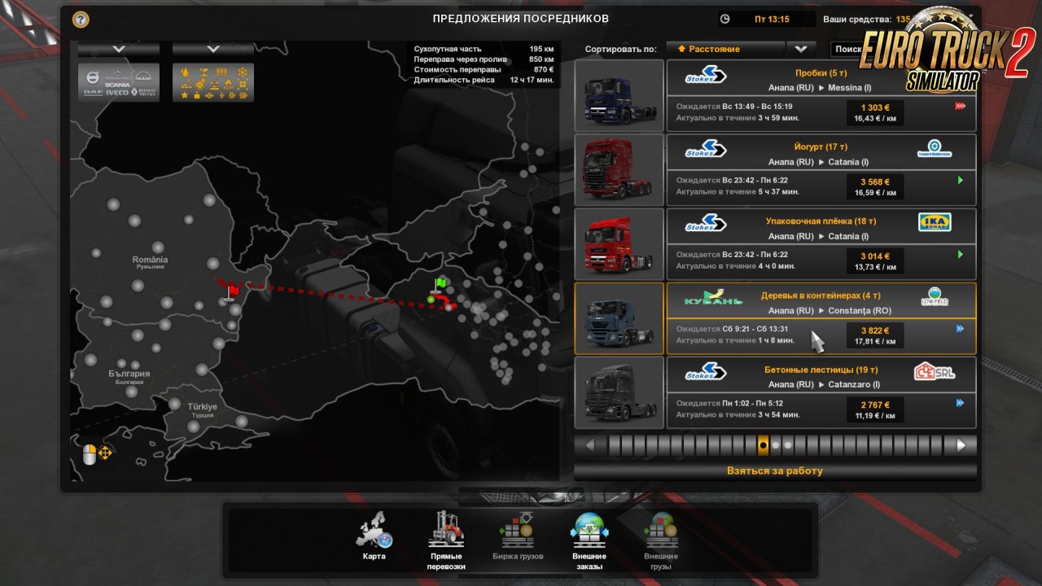Toggle the snowflake refrigerated cargo filter
Screen dimensions: 1042x586
[x=241, y=73]
